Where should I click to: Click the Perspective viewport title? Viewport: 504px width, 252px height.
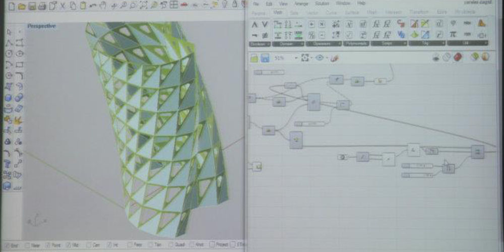pyautogui.click(x=41, y=26)
